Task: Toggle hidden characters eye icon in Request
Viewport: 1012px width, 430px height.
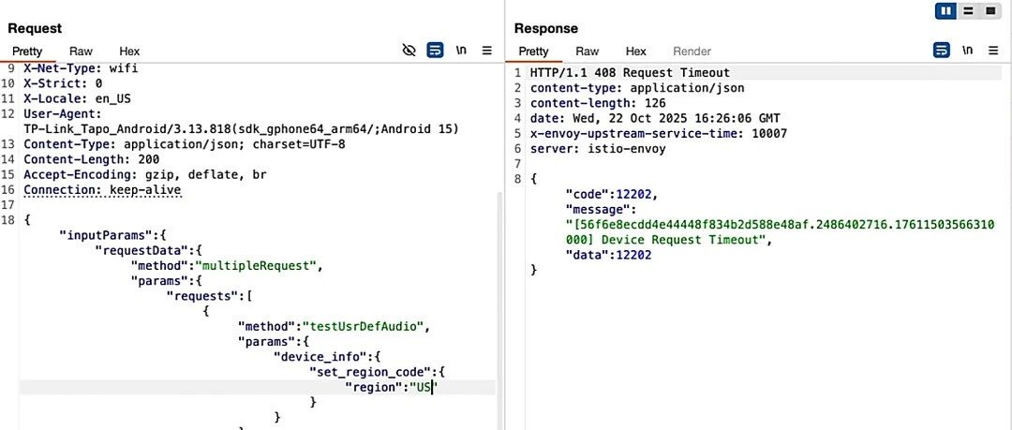Action: point(409,51)
